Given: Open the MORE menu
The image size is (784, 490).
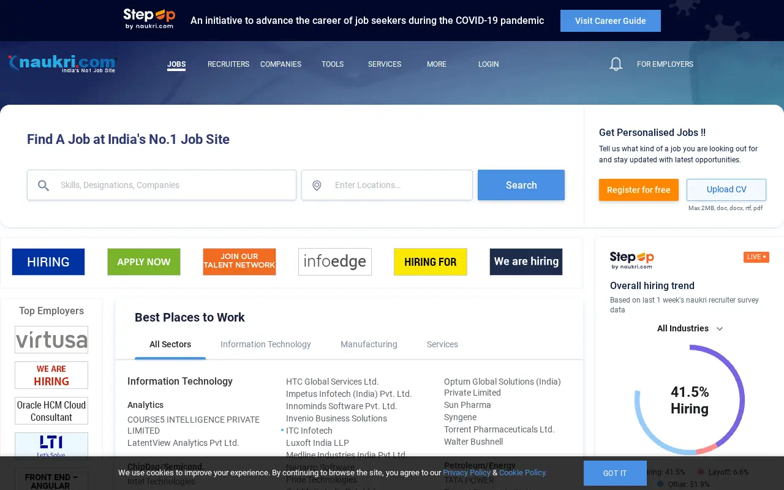Looking at the screenshot, I should [x=437, y=64].
